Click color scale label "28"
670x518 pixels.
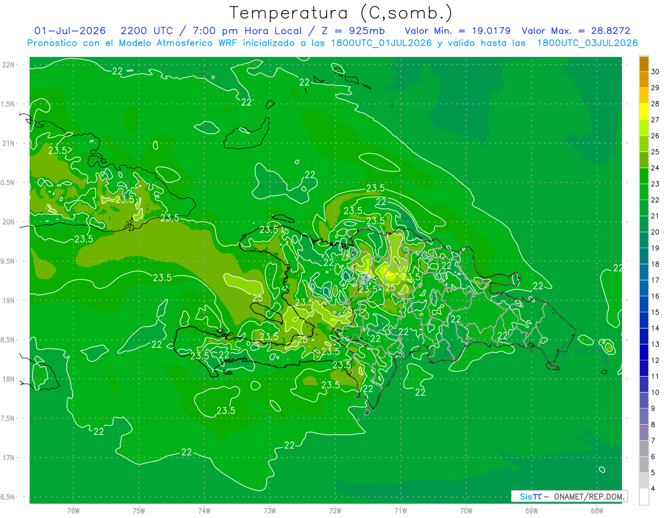(655, 103)
